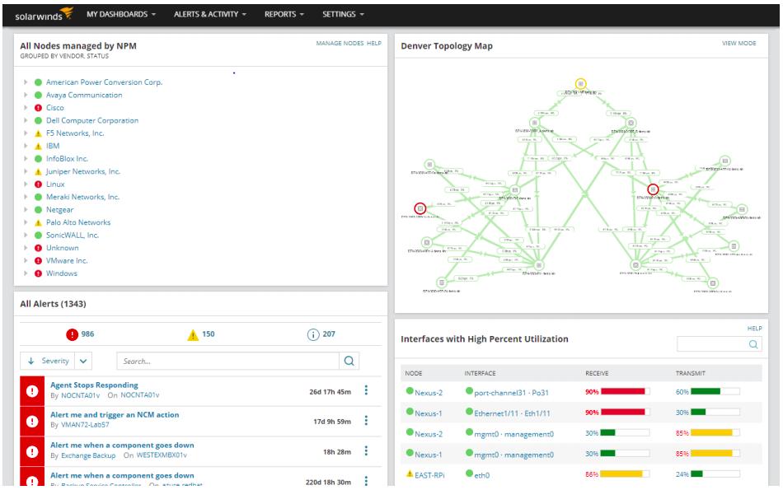Viewport: 783px width, 490px height.
Task: Expand the Windows vendor group
Action: click(x=26, y=273)
